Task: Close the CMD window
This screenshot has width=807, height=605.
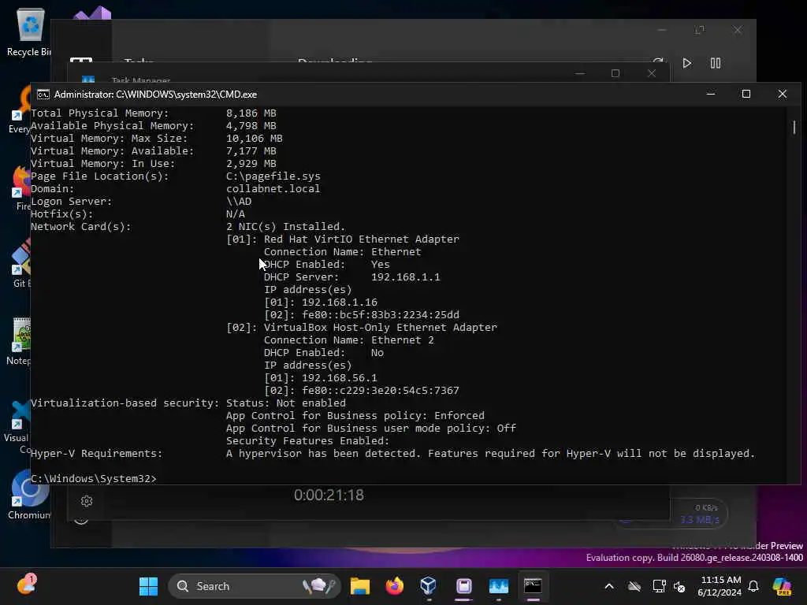Action: pos(783,95)
